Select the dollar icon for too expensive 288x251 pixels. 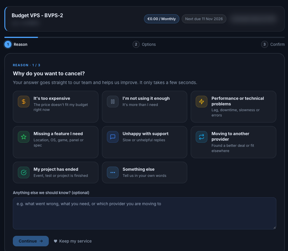(x=23, y=102)
